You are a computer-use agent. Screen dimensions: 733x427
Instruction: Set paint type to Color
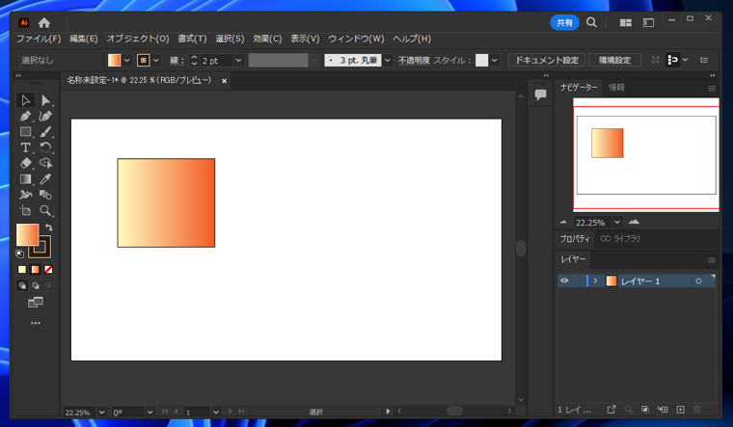[22, 270]
